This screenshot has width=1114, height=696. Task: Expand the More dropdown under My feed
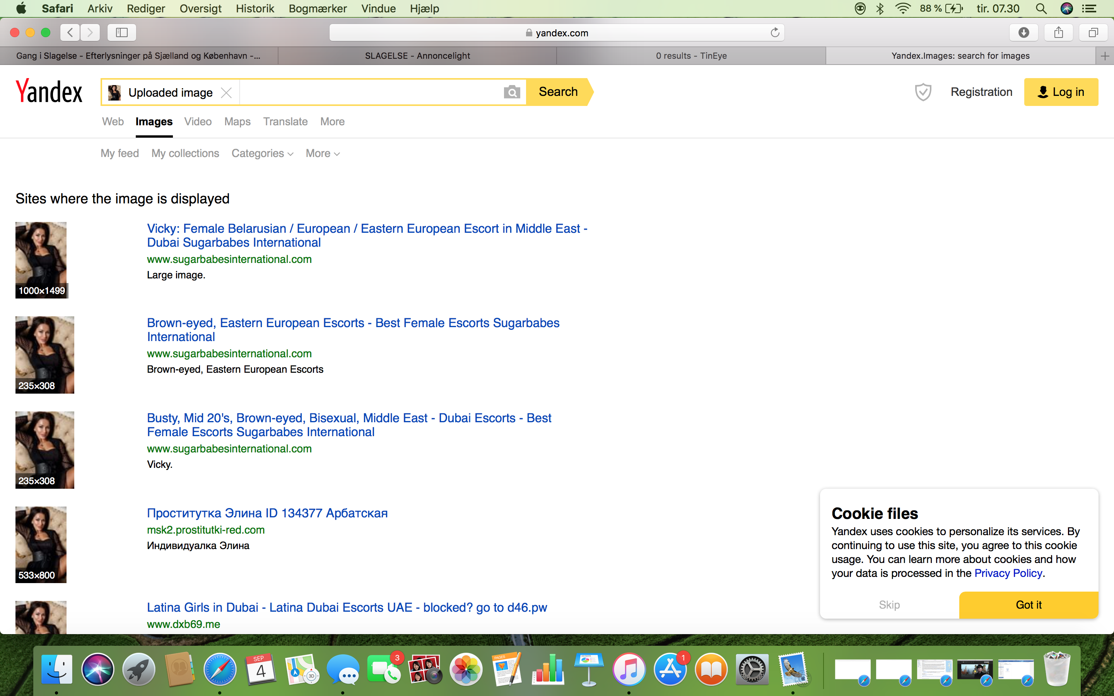[323, 153]
